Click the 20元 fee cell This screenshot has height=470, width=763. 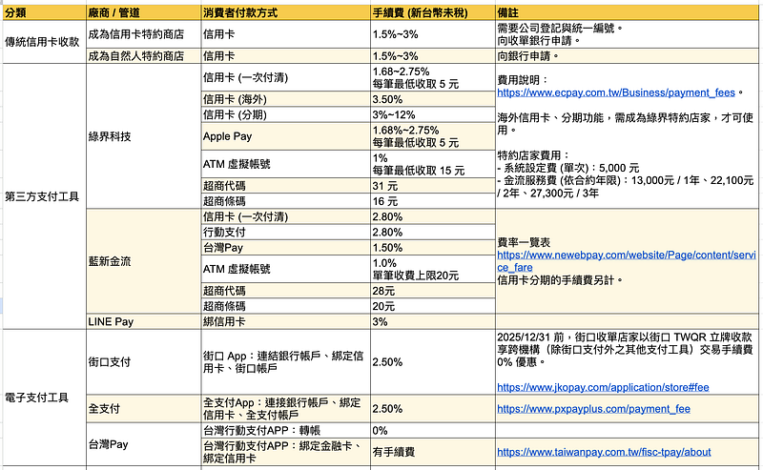point(433,306)
